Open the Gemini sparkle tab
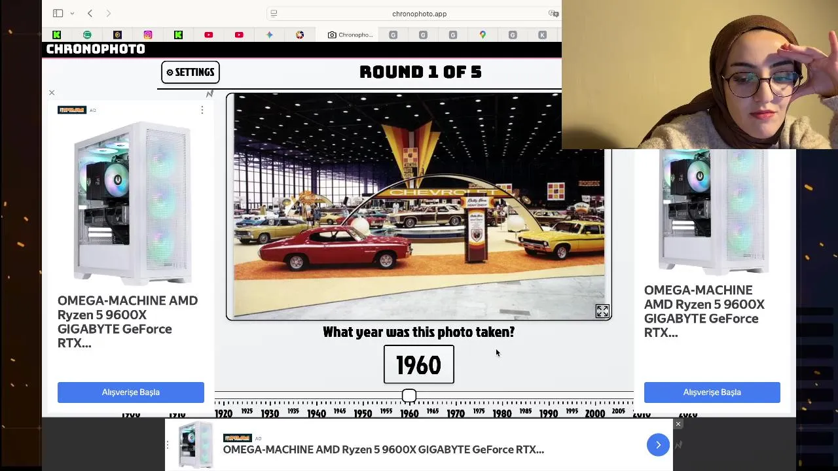The width and height of the screenshot is (838, 471). click(x=269, y=35)
